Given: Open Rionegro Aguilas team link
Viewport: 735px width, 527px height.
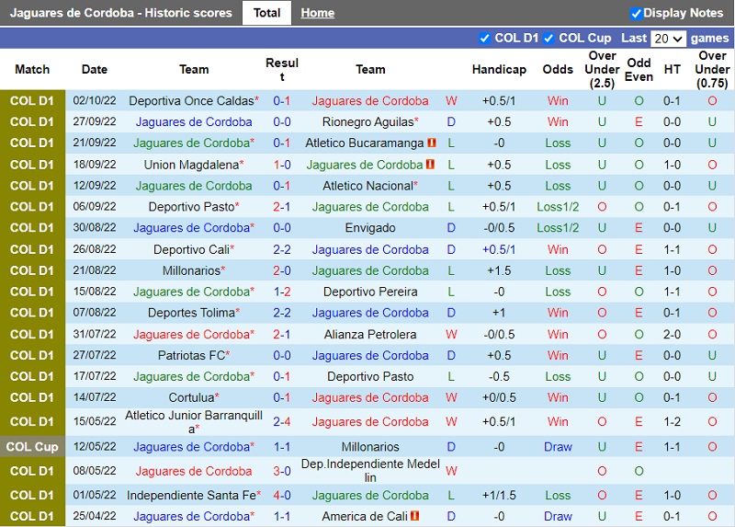Looking at the screenshot, I should pos(370,122).
